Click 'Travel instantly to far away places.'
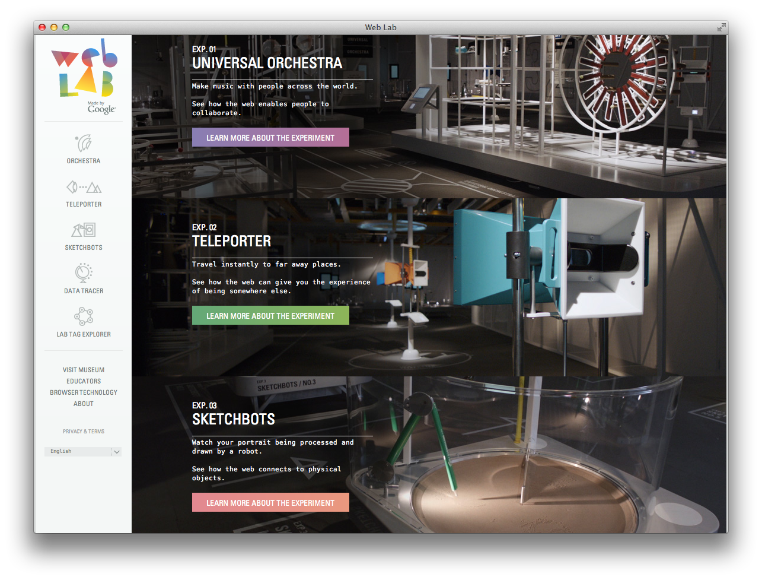Viewport: 762px width, 580px height. (x=267, y=264)
